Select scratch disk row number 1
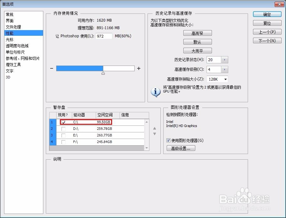Screen dimensions: 286x218 tap(53, 122)
